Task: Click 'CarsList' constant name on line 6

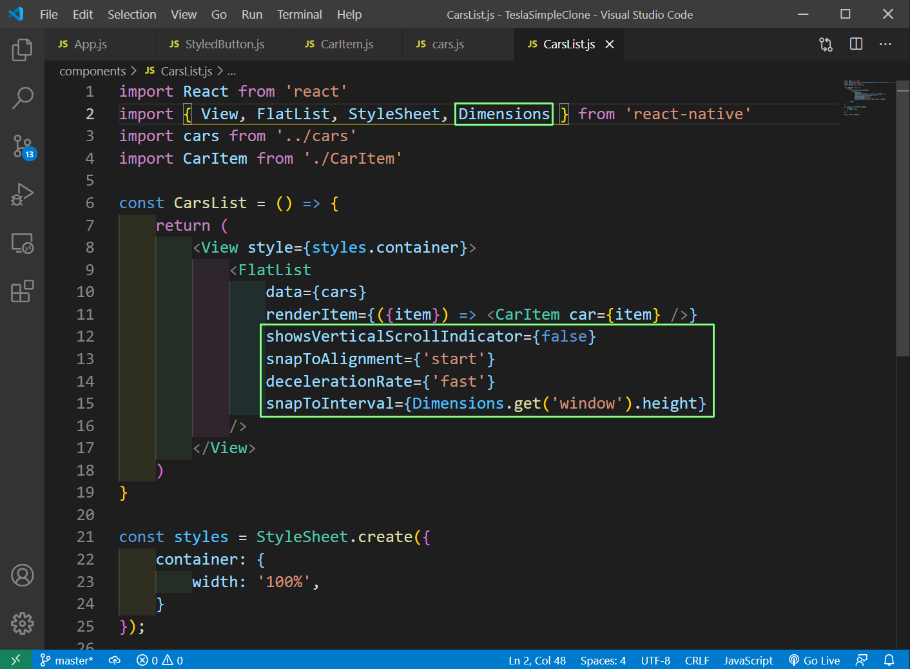Action: point(210,203)
